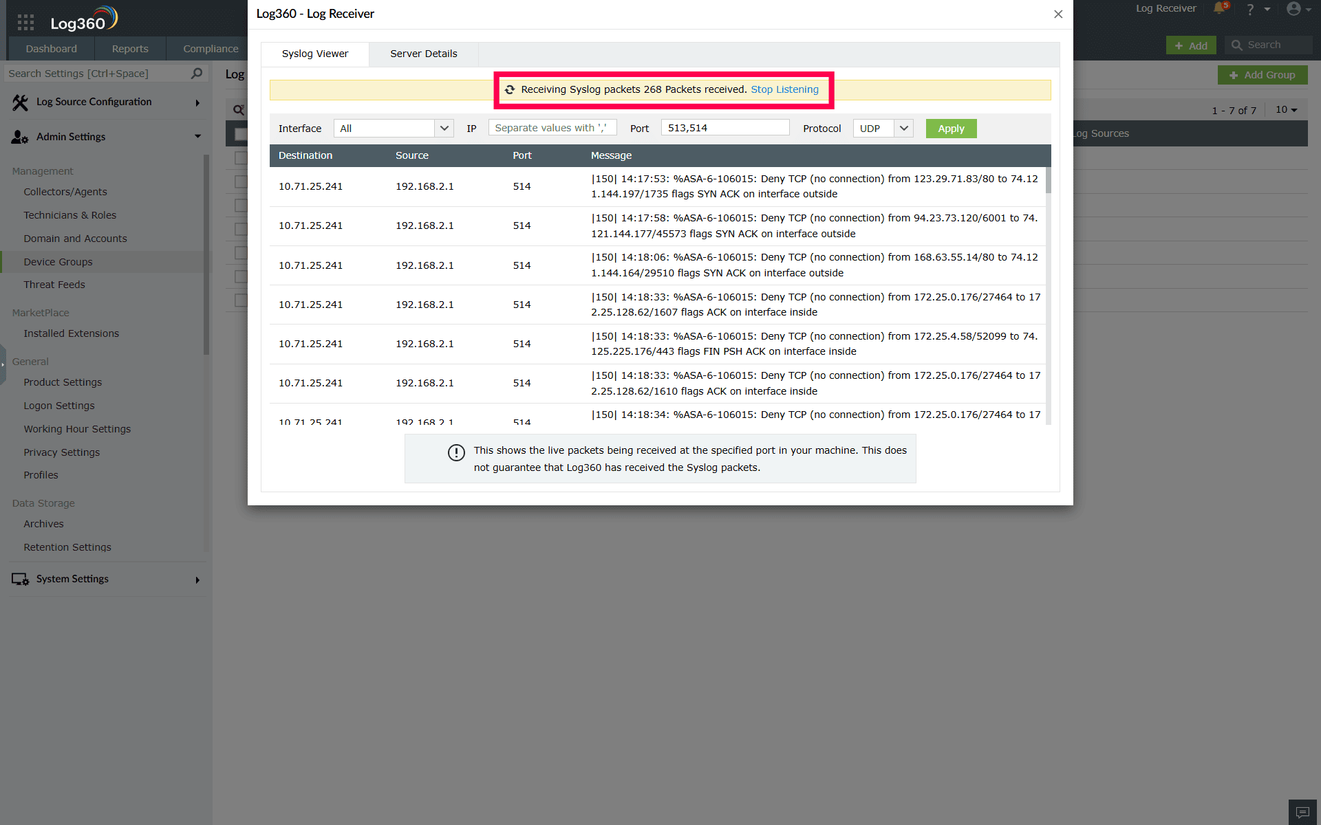1321x825 pixels.
Task: Open the Reports tab
Action: pyautogui.click(x=130, y=49)
